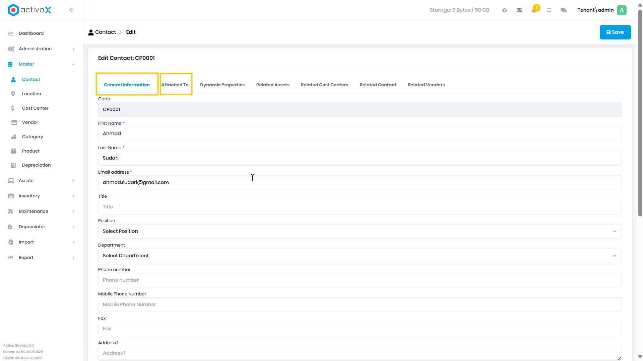The width and height of the screenshot is (643, 361).
Task: Click the Email address input field
Action: point(360,183)
